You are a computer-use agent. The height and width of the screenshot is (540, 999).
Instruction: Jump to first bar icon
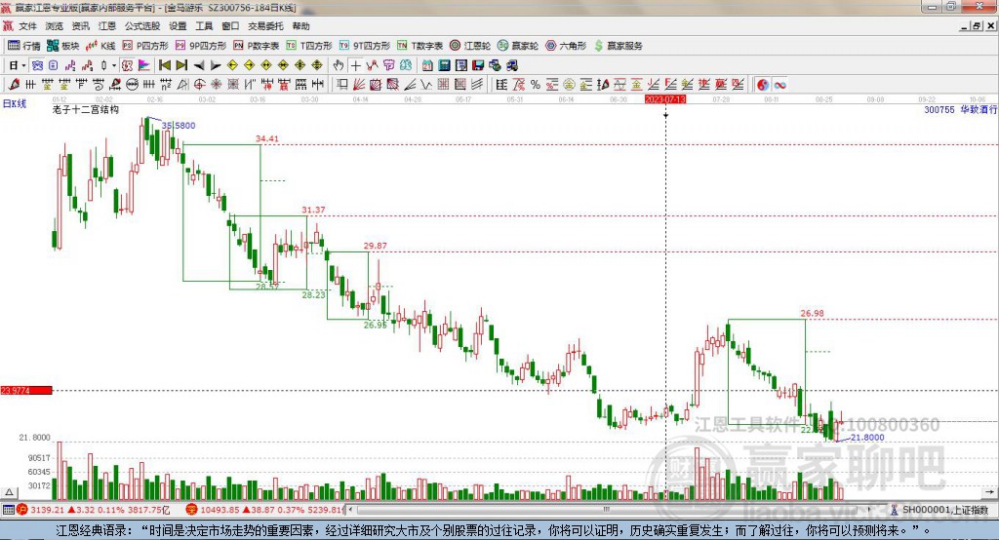(x=165, y=65)
